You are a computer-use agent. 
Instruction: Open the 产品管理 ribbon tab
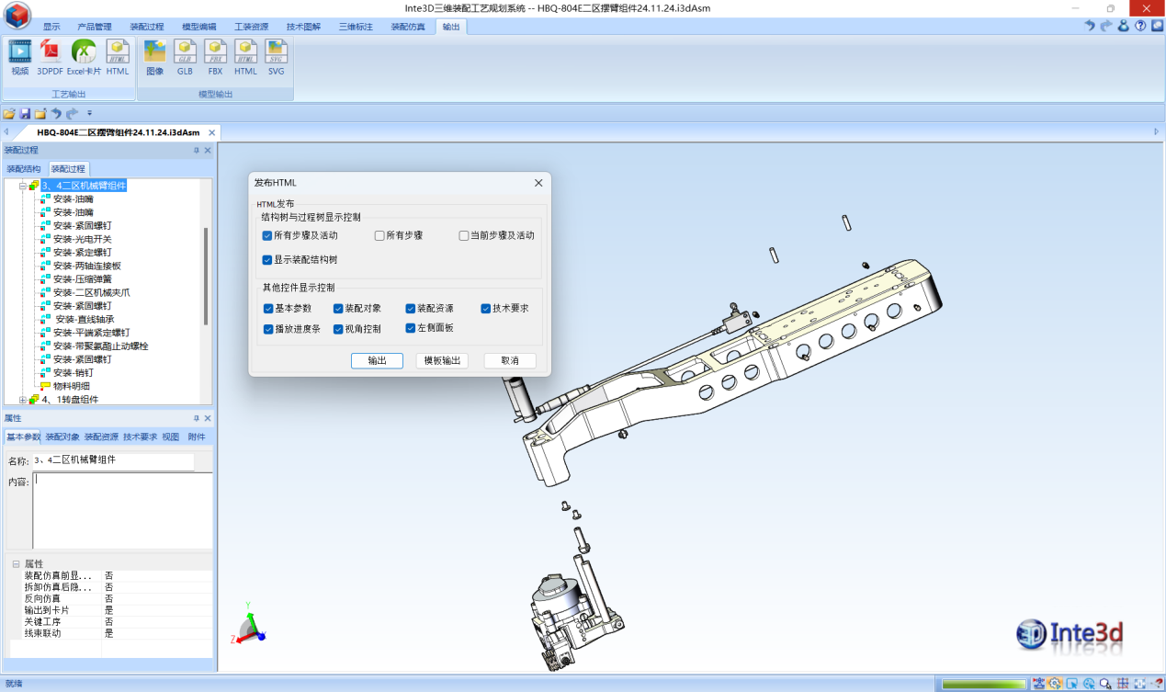click(x=94, y=27)
